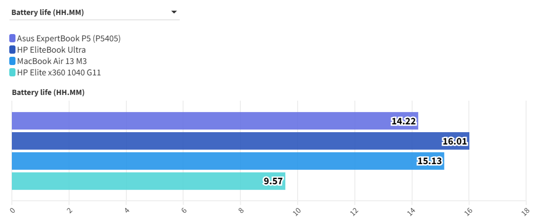This screenshot has width=539, height=224.
Task: Toggle the MacBook Air 13 M3 legend label
Action: pyautogui.click(x=52, y=61)
